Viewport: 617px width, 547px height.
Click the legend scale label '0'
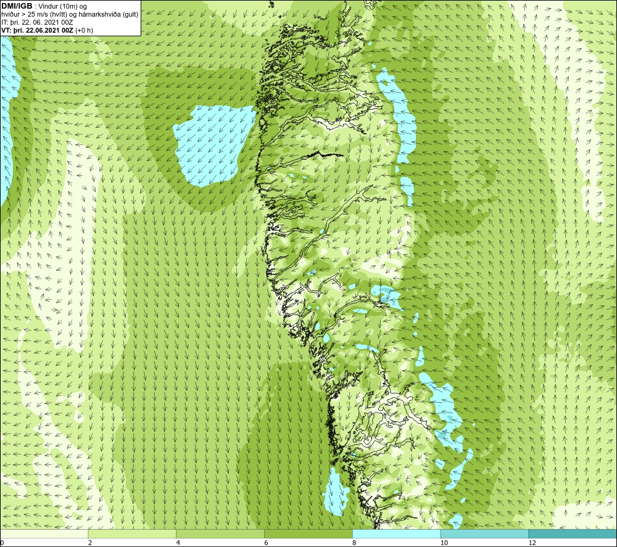2,543
